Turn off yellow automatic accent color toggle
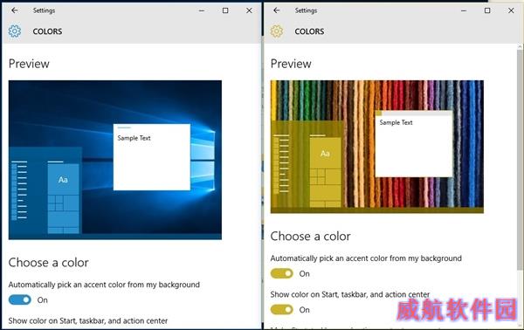This screenshot has height=330, width=524. pyautogui.click(x=282, y=273)
